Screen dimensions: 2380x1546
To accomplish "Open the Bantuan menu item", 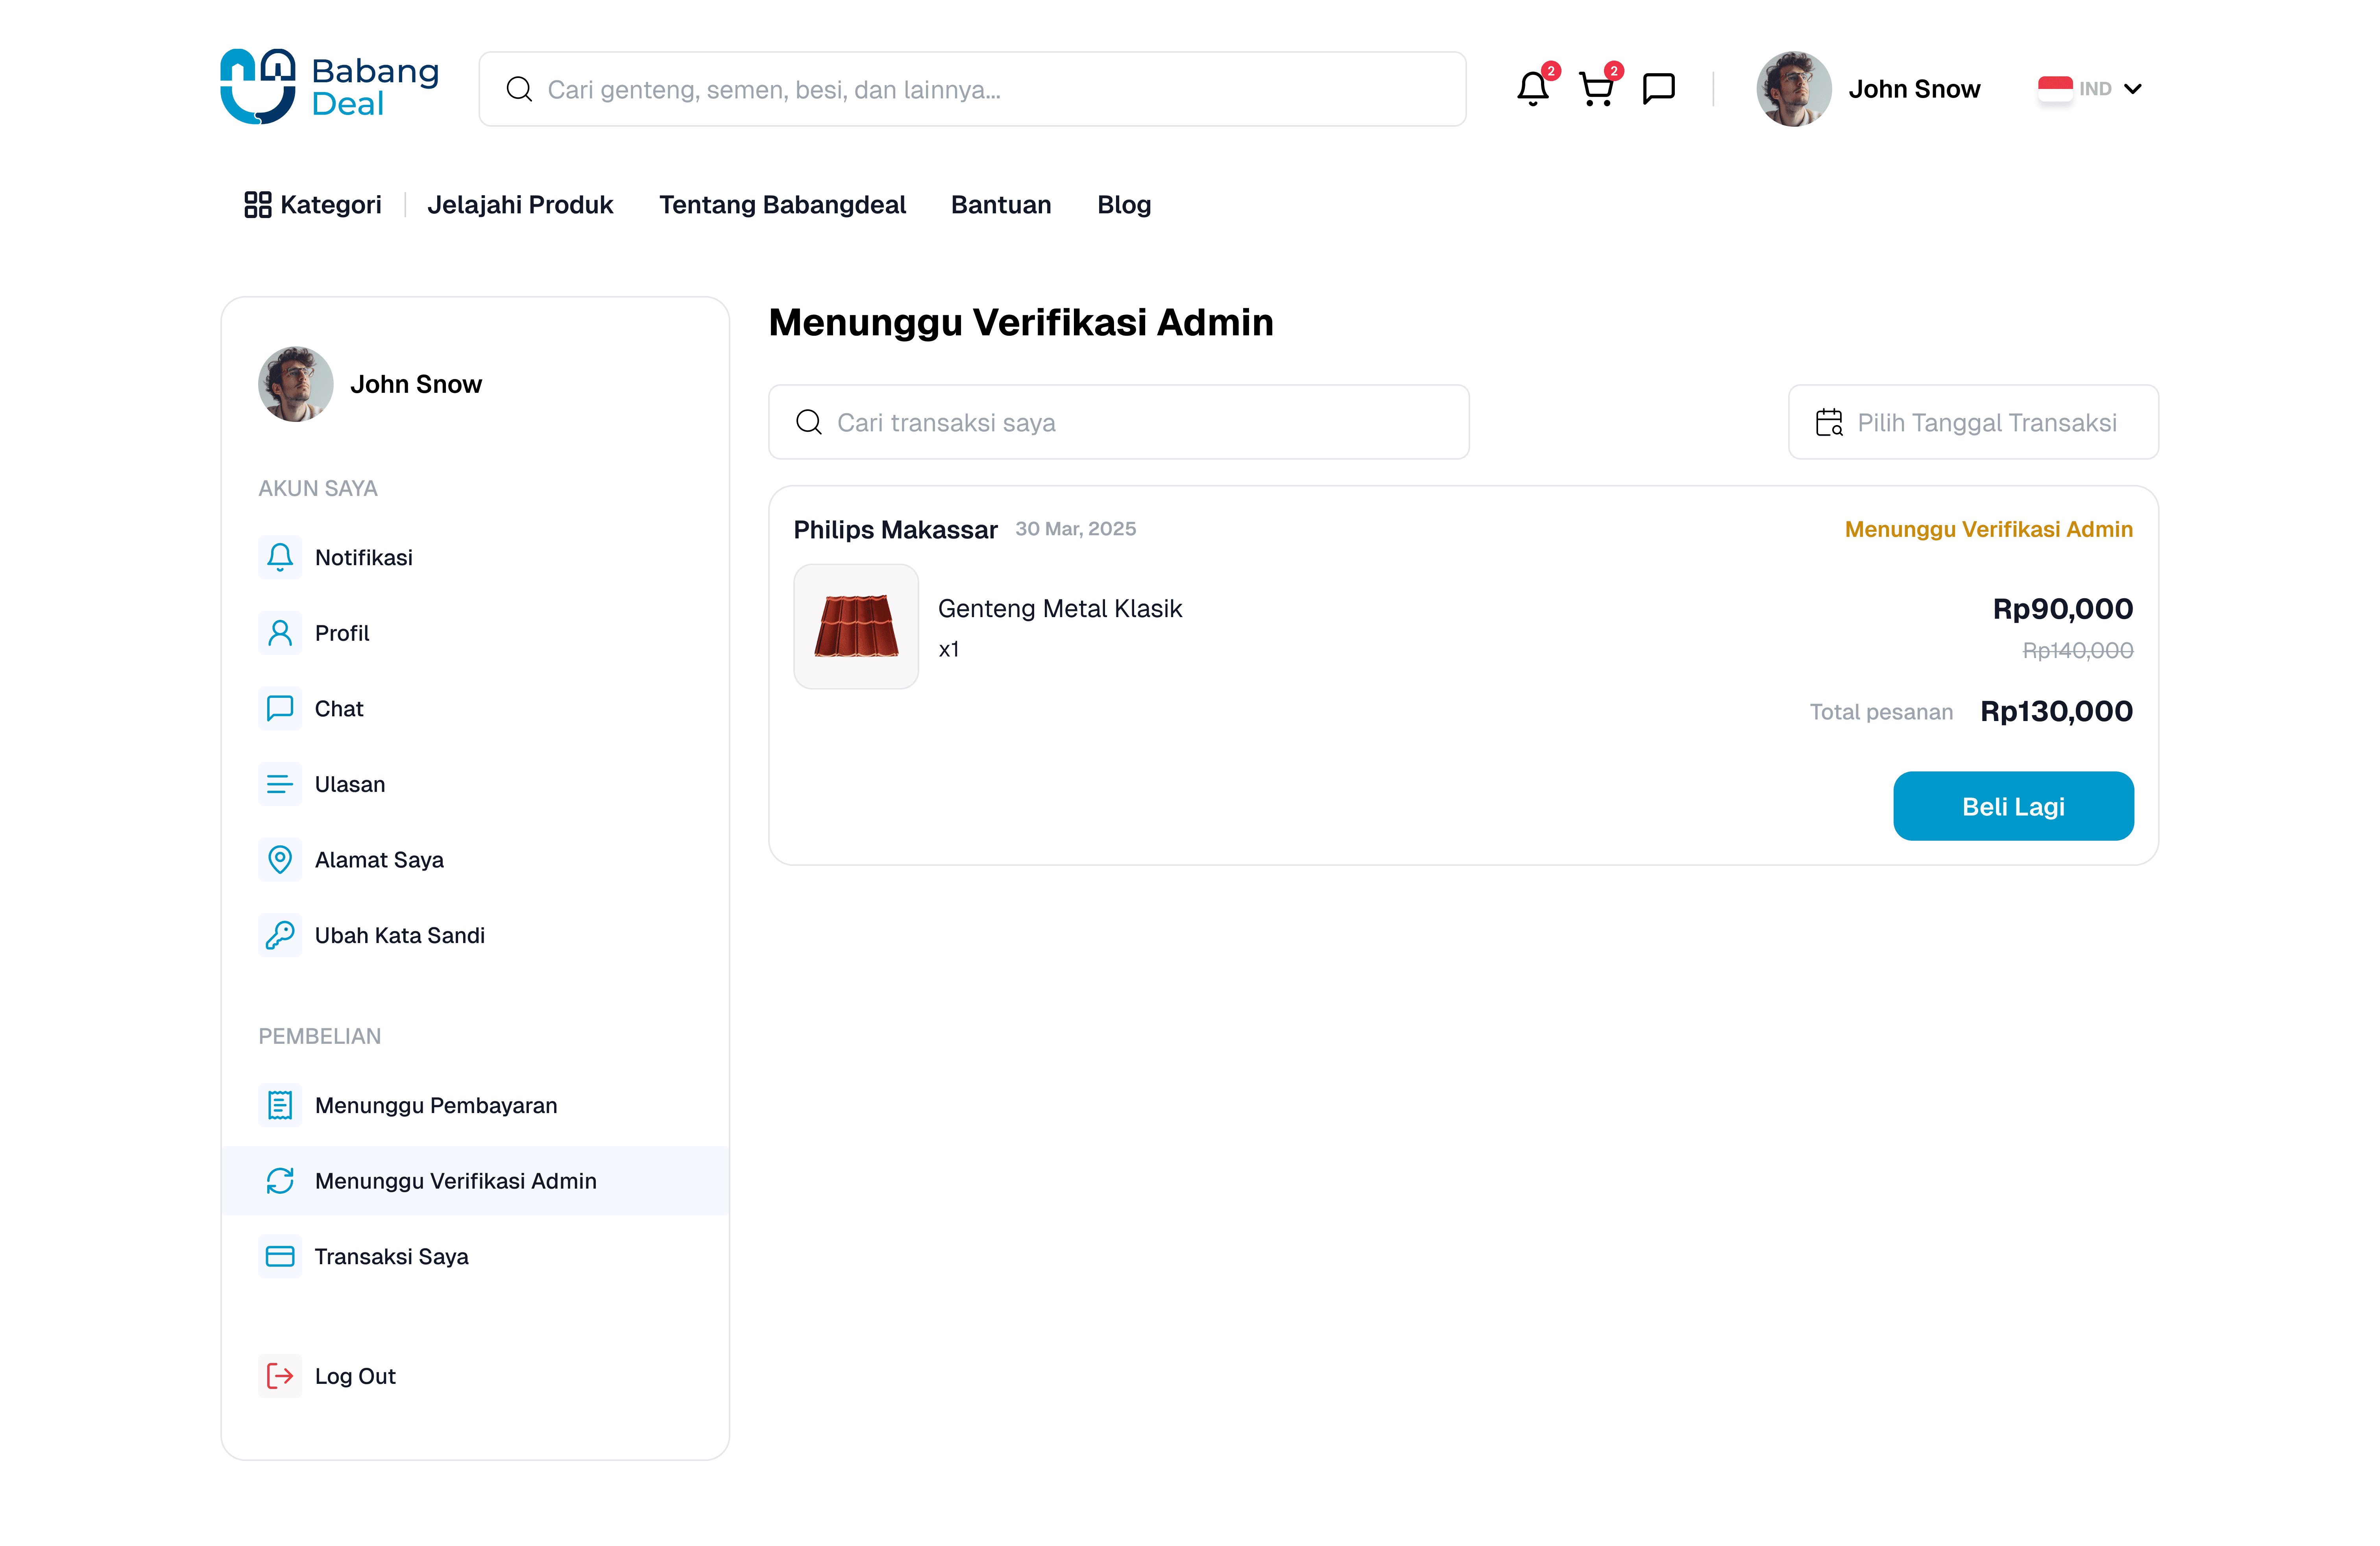I will click(1001, 205).
